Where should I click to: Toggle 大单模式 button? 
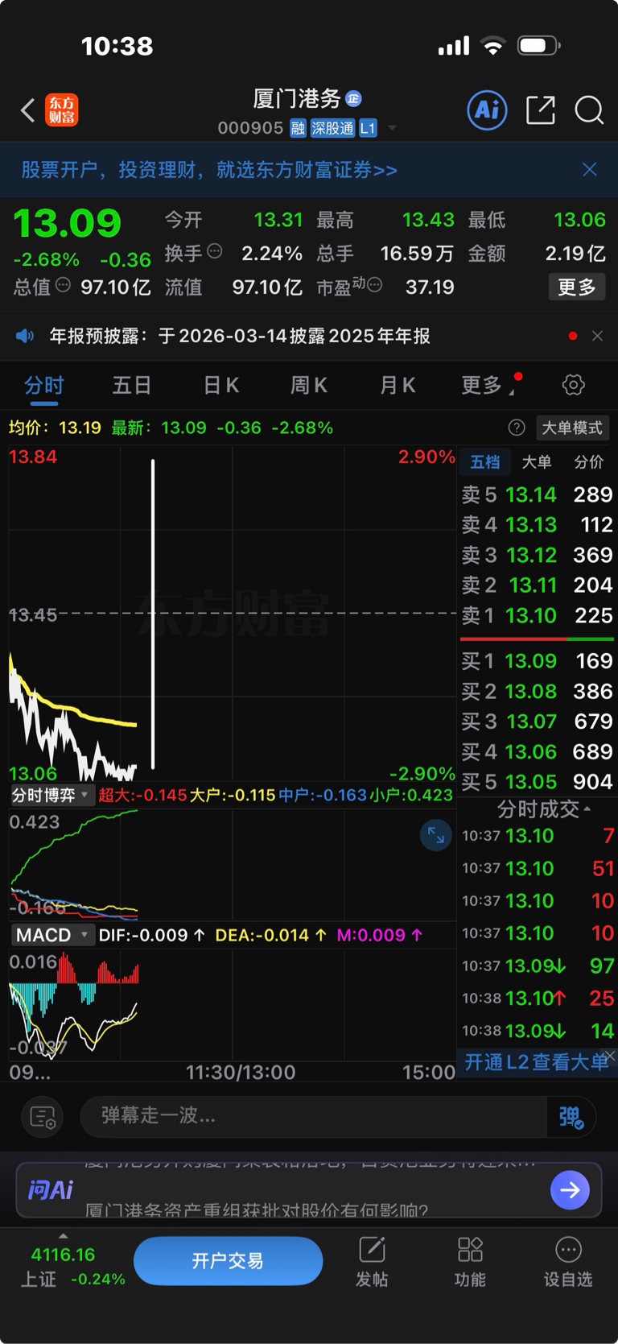572,428
